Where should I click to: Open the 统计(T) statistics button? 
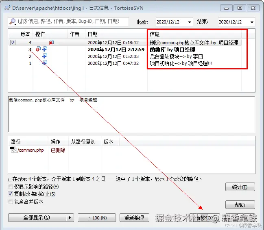240,187
